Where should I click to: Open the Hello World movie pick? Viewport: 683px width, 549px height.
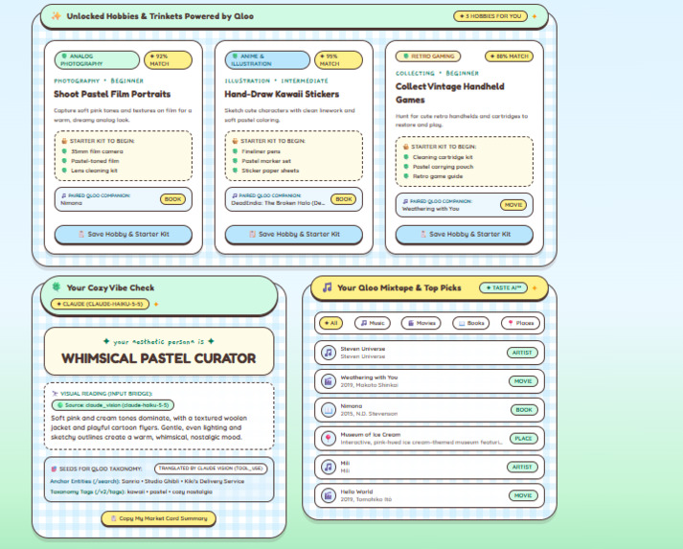(429, 495)
